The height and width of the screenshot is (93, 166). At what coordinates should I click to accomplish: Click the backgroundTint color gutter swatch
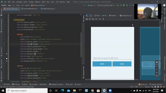click(x=7, y=61)
